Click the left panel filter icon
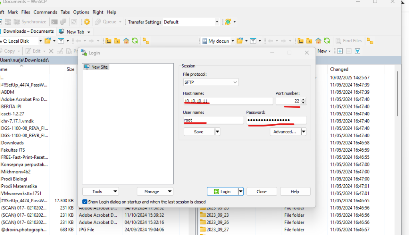 coord(61,41)
